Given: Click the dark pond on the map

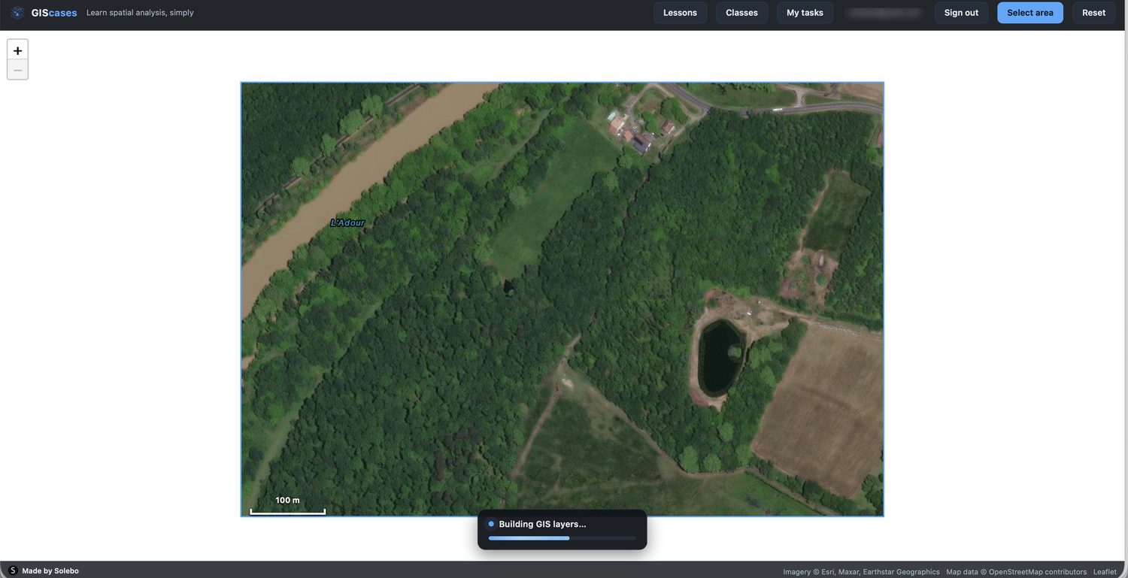Looking at the screenshot, I should (720, 358).
